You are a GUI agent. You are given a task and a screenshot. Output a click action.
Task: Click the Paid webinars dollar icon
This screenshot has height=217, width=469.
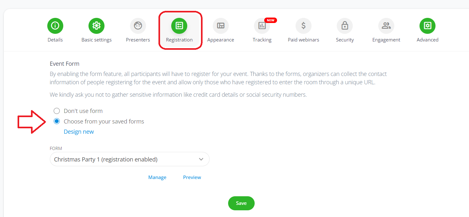tap(304, 26)
